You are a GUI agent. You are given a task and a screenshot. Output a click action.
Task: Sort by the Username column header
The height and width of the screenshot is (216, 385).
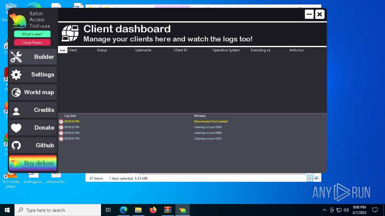pos(143,50)
